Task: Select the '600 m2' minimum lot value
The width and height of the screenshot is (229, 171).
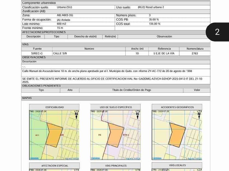Action: (x=61, y=24)
